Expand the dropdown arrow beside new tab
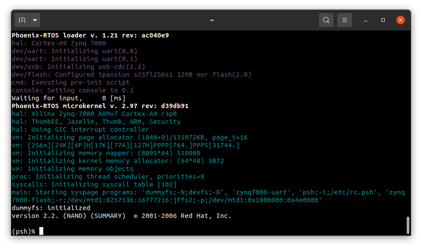 point(35,20)
